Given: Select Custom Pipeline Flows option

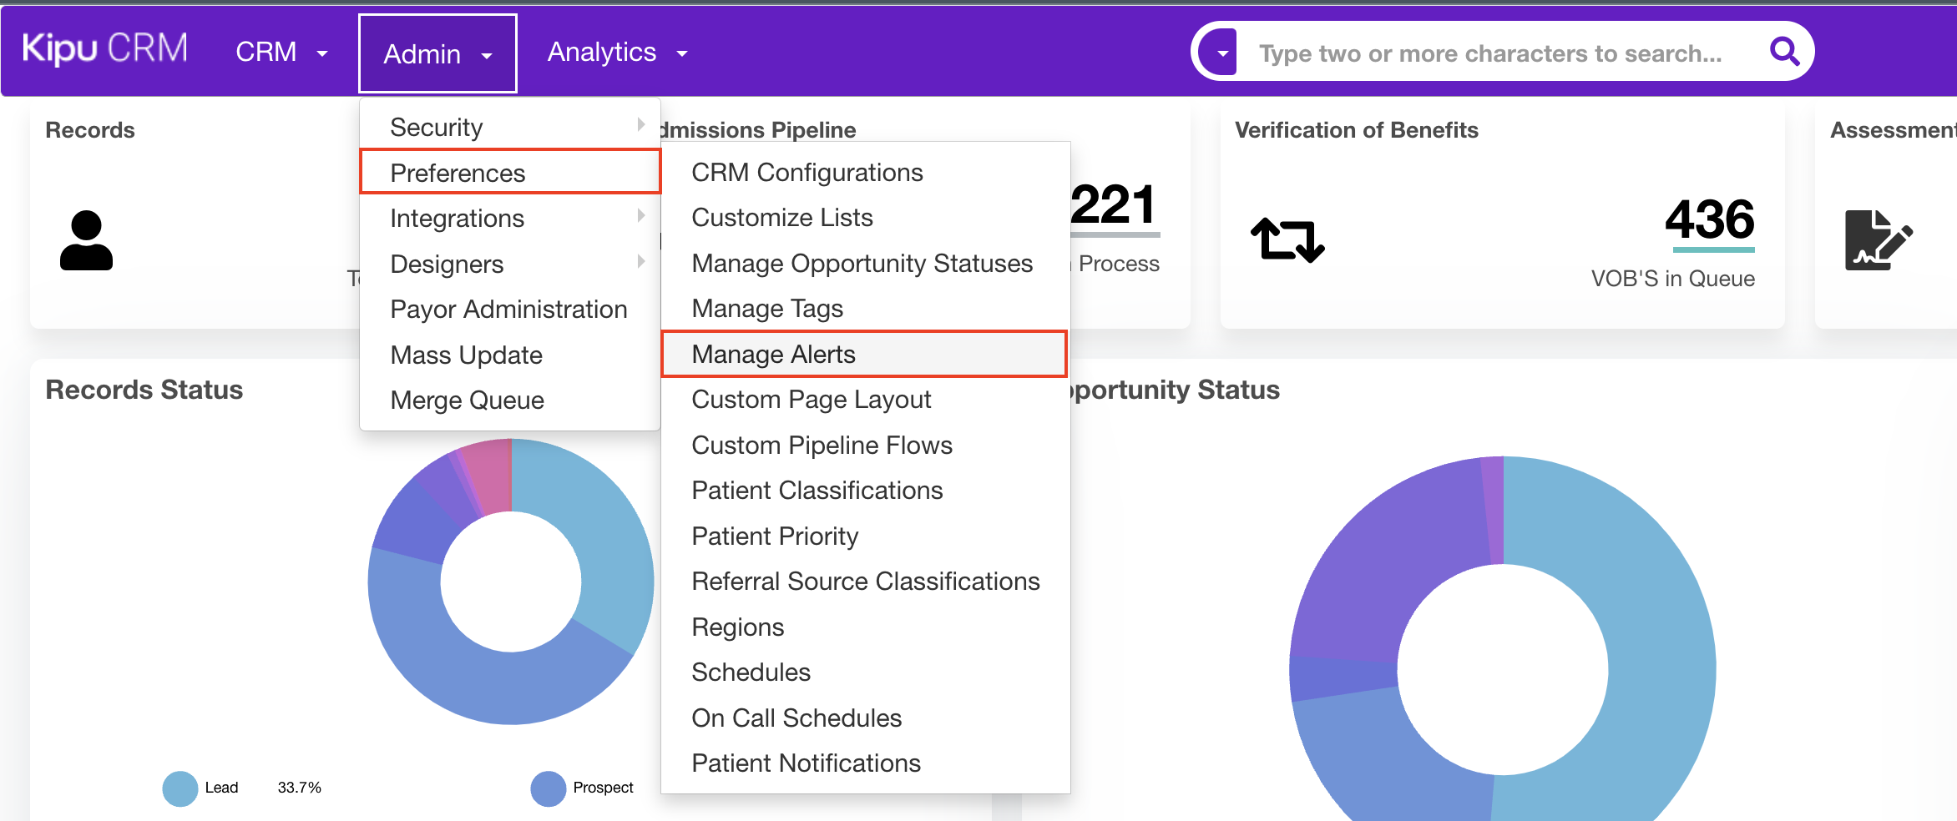Looking at the screenshot, I should pos(822,446).
